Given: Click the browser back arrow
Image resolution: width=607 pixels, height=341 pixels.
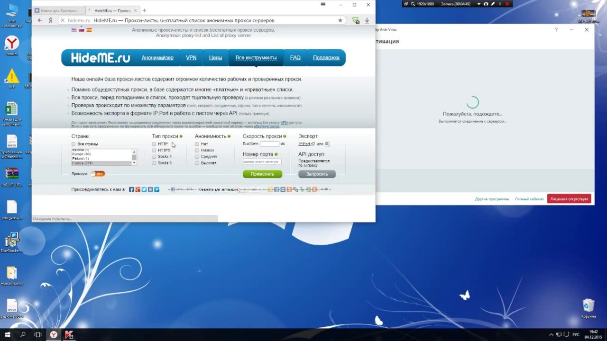Looking at the screenshot, I should pyautogui.click(x=40, y=20).
